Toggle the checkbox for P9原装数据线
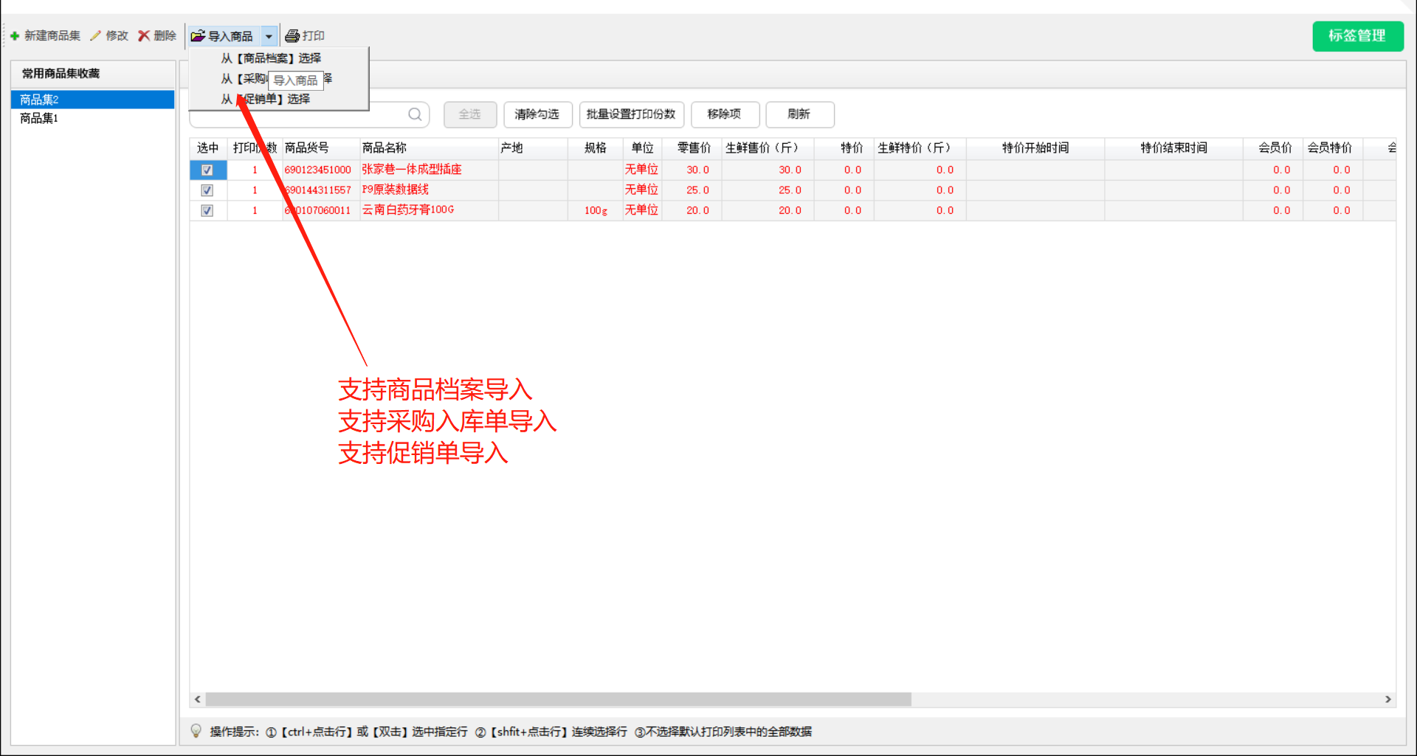 coord(207,190)
